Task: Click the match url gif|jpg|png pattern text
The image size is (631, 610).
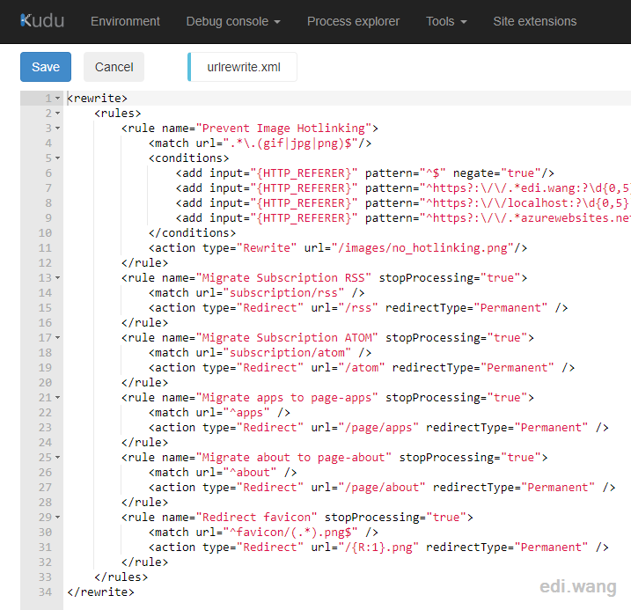Action: (290, 143)
